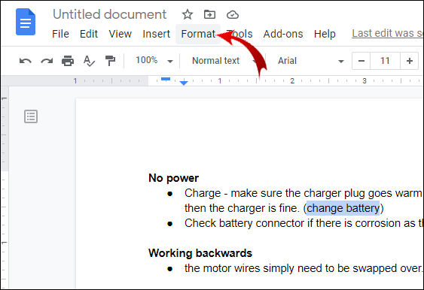Decrease font size with minus button

click(361, 61)
